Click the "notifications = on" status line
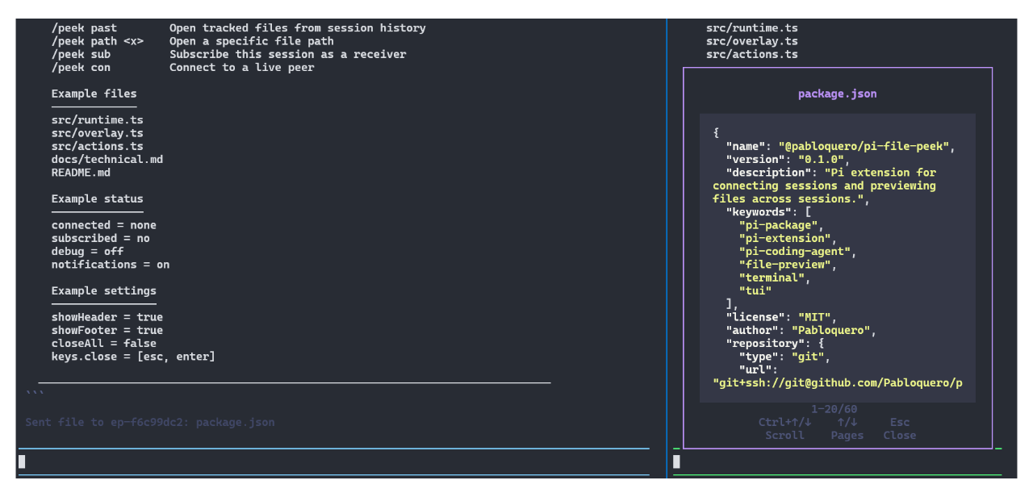The height and width of the screenshot is (497, 1033). [x=111, y=264]
